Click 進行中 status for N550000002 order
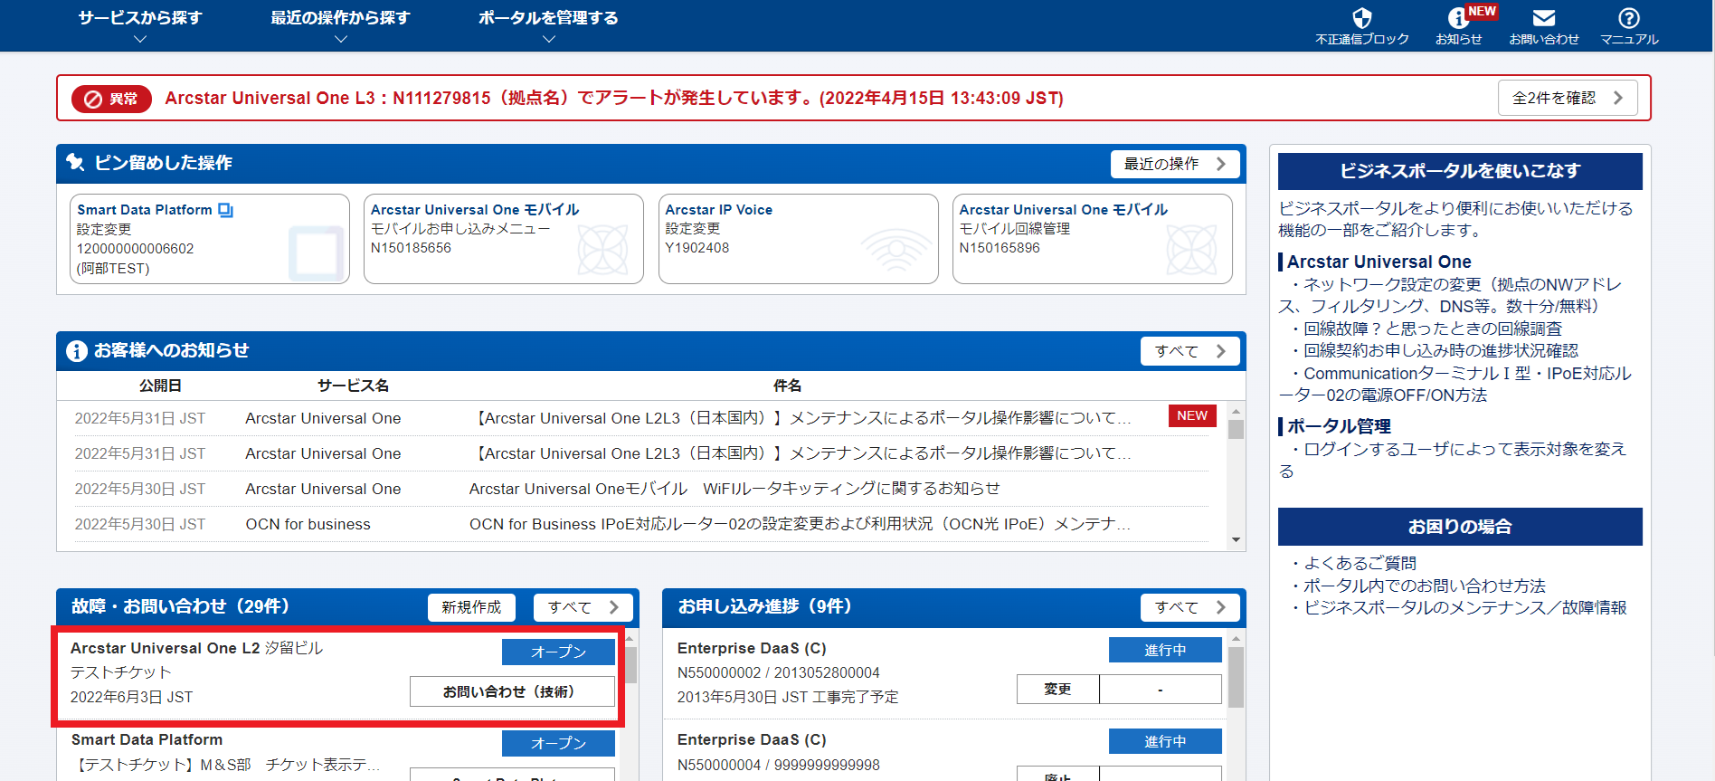This screenshot has width=1715, height=781. pos(1165,650)
